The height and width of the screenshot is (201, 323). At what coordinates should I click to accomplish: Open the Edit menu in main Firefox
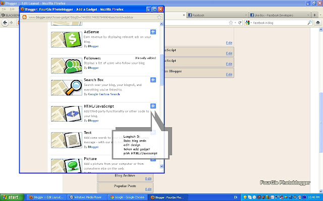coord(12,9)
